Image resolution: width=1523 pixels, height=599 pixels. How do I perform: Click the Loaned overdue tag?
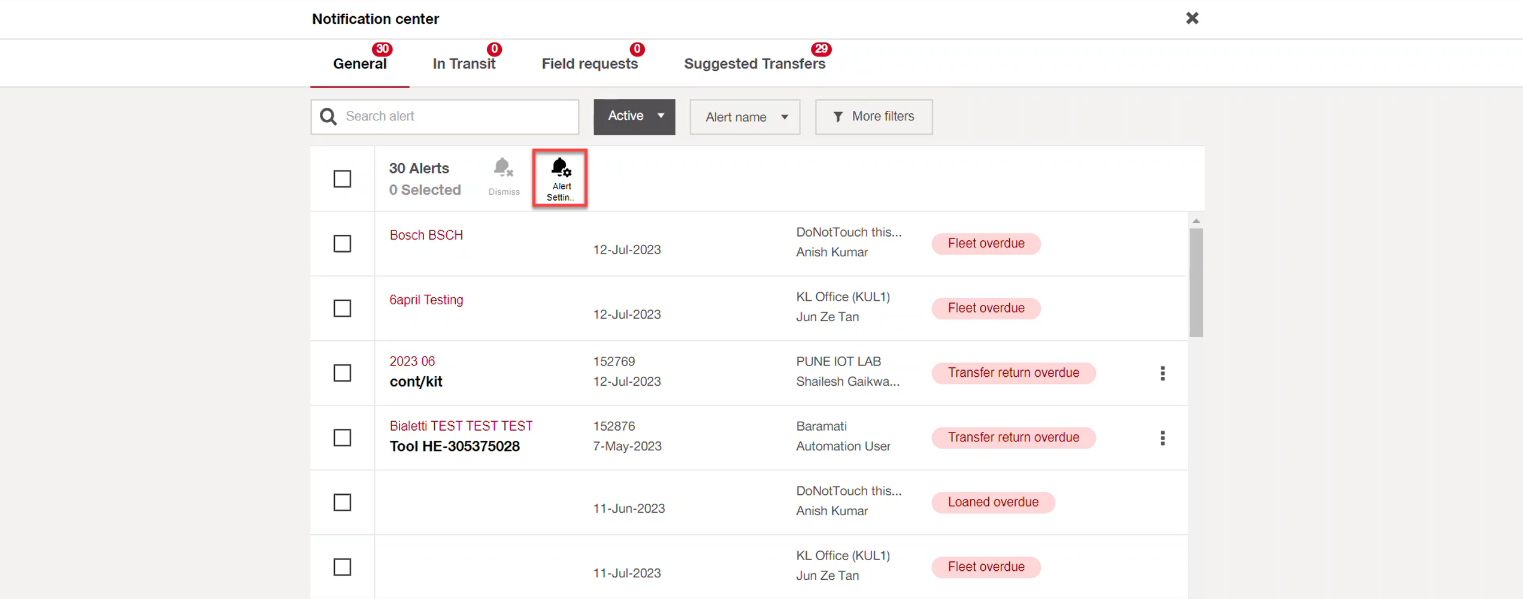click(x=993, y=503)
